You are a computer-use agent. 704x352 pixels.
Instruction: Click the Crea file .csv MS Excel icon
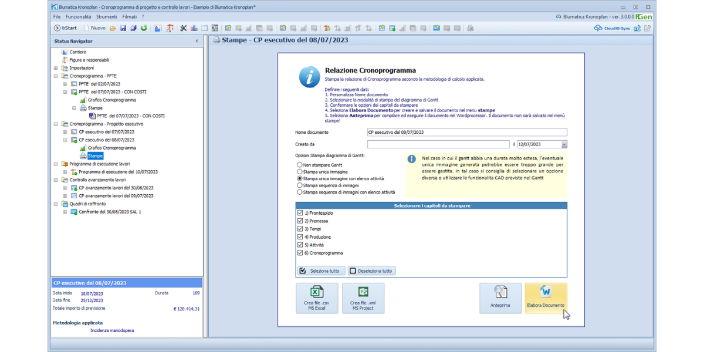tap(317, 298)
